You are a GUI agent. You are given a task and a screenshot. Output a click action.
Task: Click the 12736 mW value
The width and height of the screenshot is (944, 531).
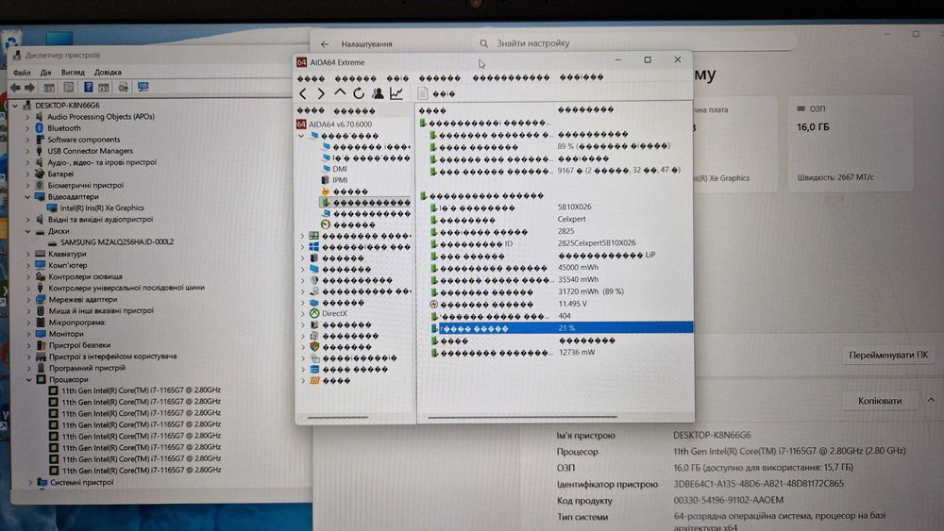[576, 352]
